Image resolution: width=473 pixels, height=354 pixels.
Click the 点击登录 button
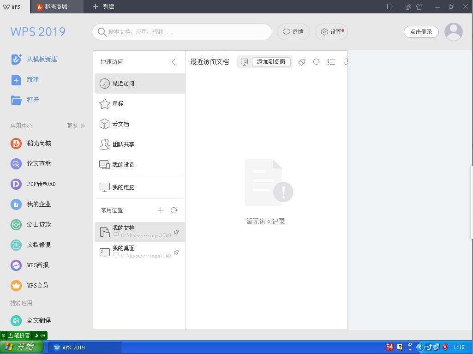pos(420,32)
